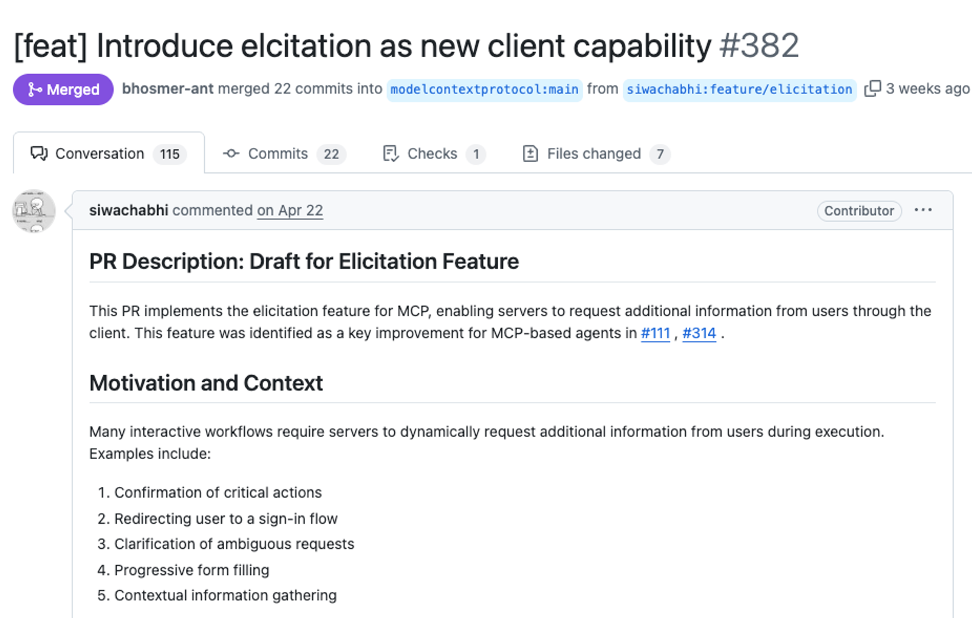Open the siwachabhi:feature/elicitation branch link
972x618 pixels.
coord(739,89)
